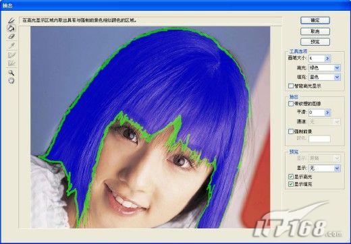
Task: Click the preview image canvas
Action: click(x=151, y=127)
